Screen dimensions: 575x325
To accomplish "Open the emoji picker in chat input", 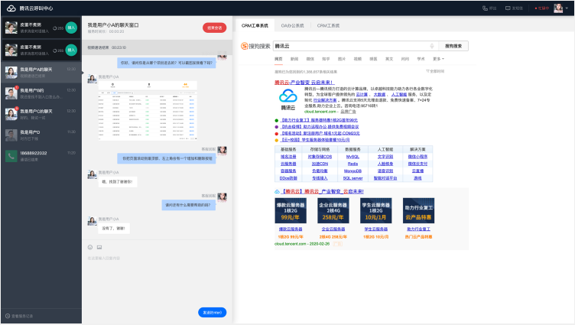I will click(90, 247).
